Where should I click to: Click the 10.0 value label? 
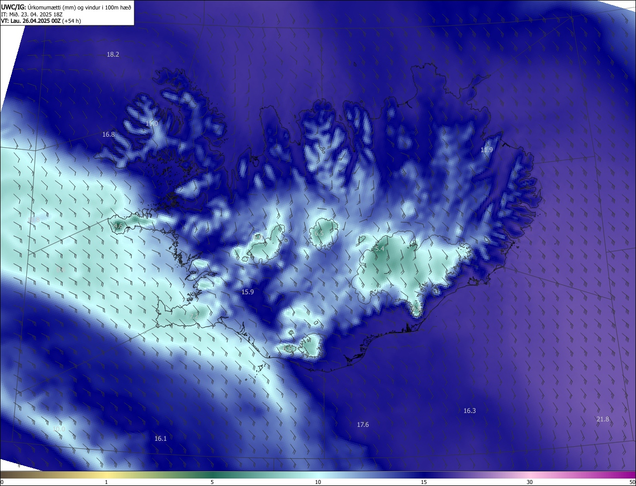tap(59, 429)
